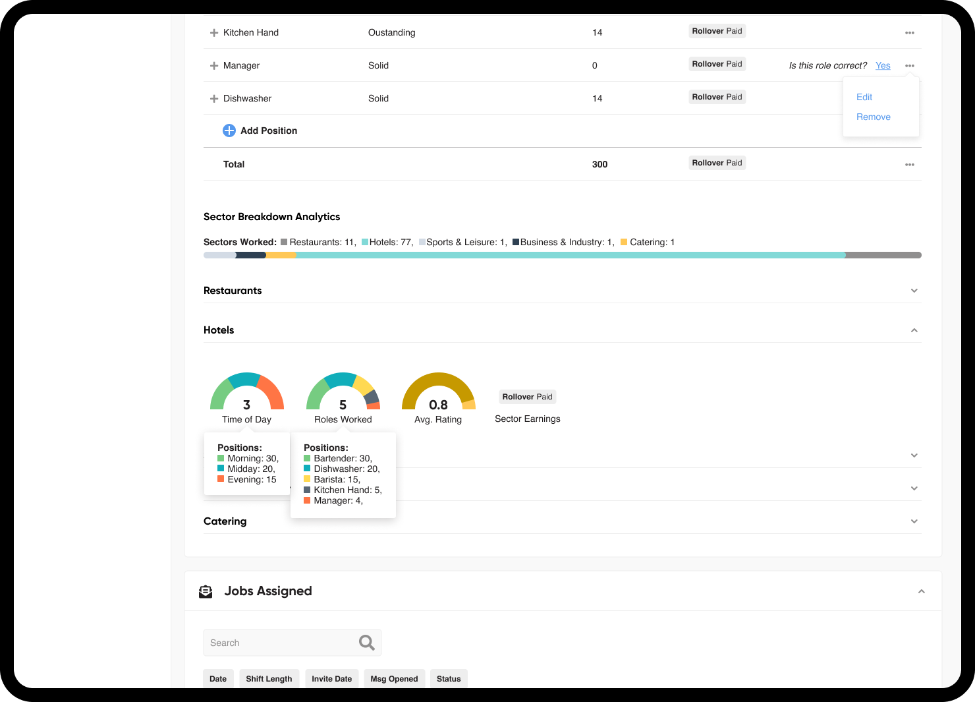The image size is (975, 702).
Task: Click the Avg. Rating gauge chart
Action: coord(439,392)
